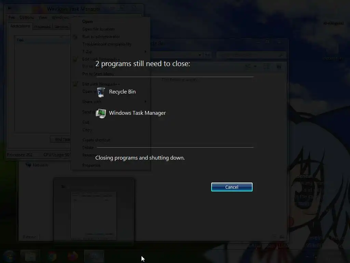Click the shield icon beside Run as administrator
Screen dimensions: 350x263
tap(75, 37)
